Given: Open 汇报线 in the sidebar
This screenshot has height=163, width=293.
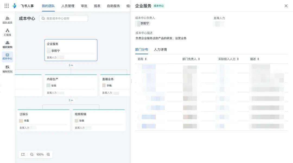Looking at the screenshot, I should tap(7, 32).
